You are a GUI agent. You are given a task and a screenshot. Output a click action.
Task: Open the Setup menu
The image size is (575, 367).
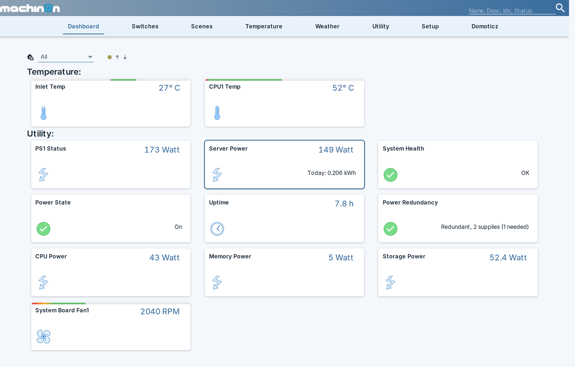coord(430,26)
